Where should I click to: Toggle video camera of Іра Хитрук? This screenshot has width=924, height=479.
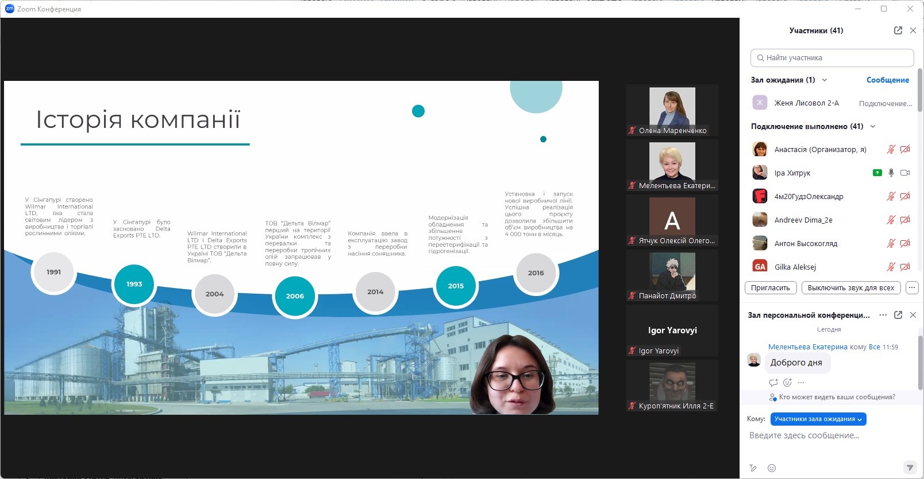pyautogui.click(x=905, y=173)
